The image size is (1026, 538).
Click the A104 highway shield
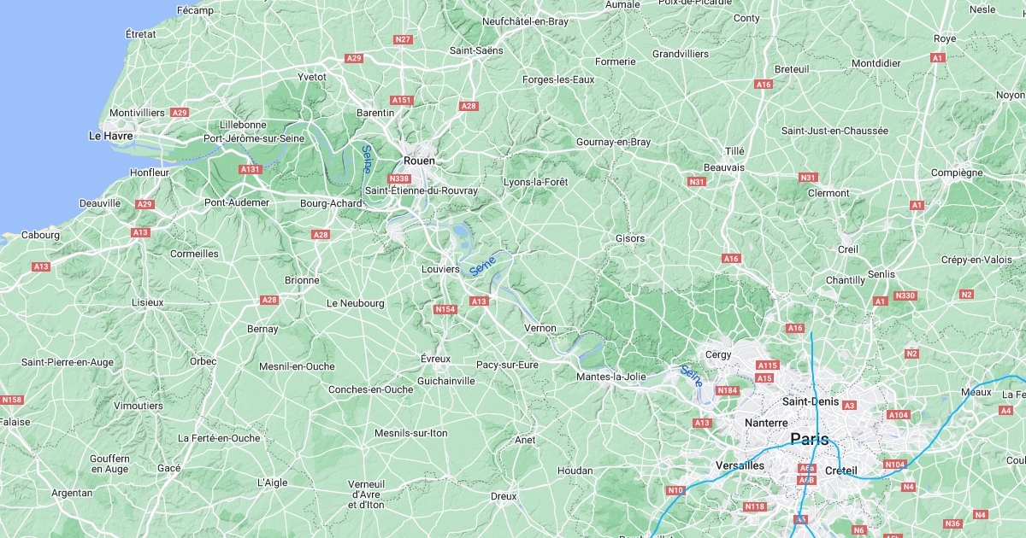[898, 415]
